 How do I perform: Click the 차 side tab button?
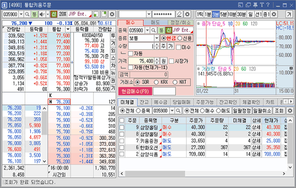pyautogui.click(x=113, y=65)
